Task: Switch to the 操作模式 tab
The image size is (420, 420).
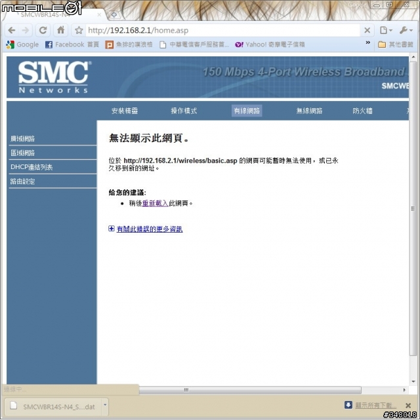Action: pos(184,111)
